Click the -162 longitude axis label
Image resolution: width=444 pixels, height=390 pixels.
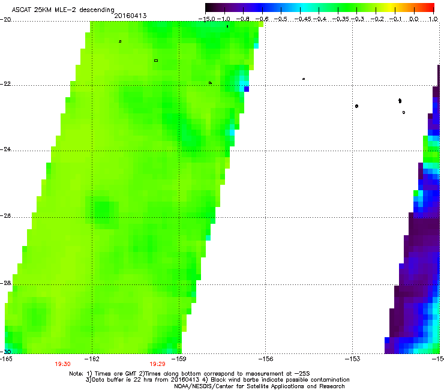click(x=92, y=359)
